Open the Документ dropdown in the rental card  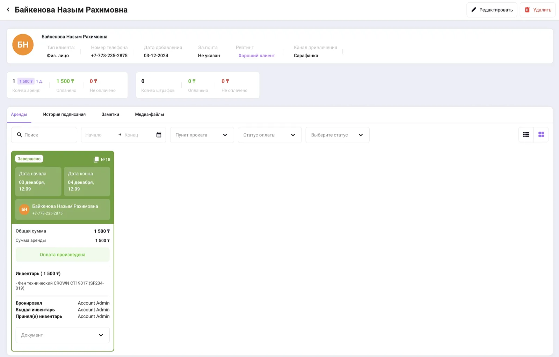pyautogui.click(x=63, y=335)
